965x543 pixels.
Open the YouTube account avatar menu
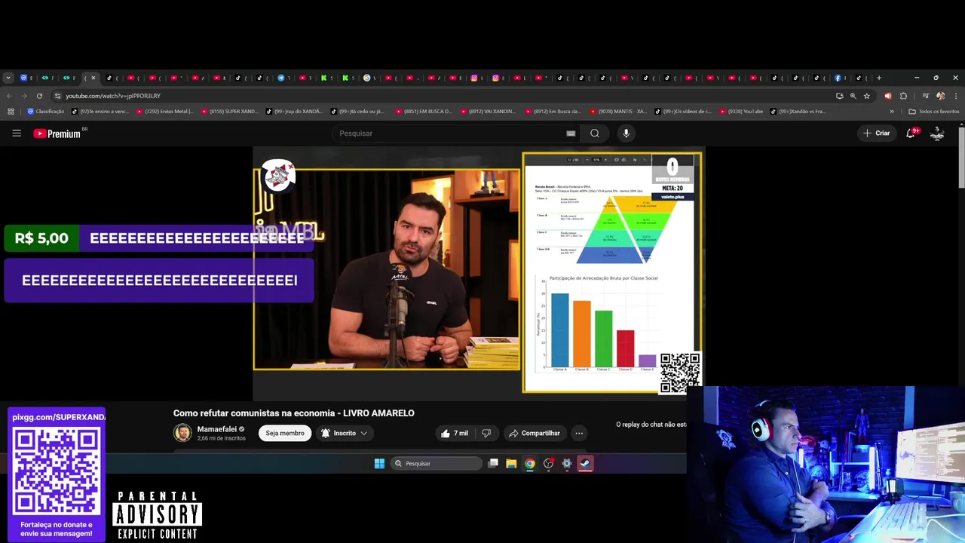[x=937, y=133]
